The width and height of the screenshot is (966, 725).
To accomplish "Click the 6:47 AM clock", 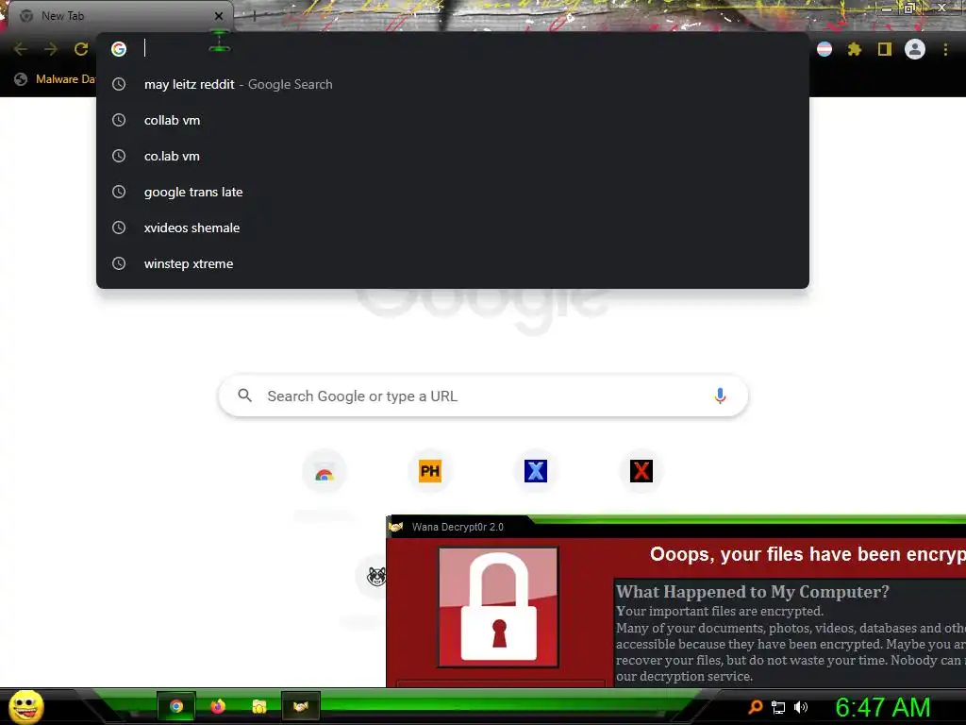I will [x=883, y=708].
